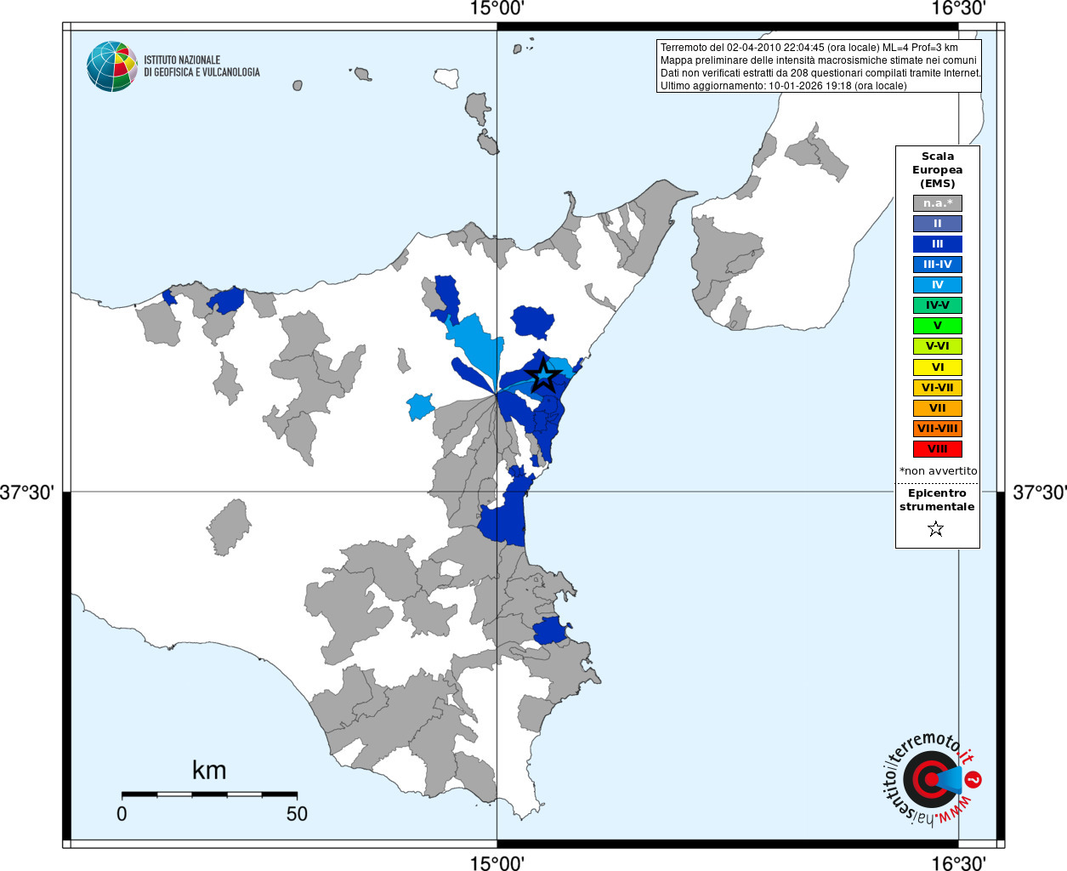Select the intensity IV legend swatch
Viewport: 1067px width, 871px height.
click(x=938, y=285)
